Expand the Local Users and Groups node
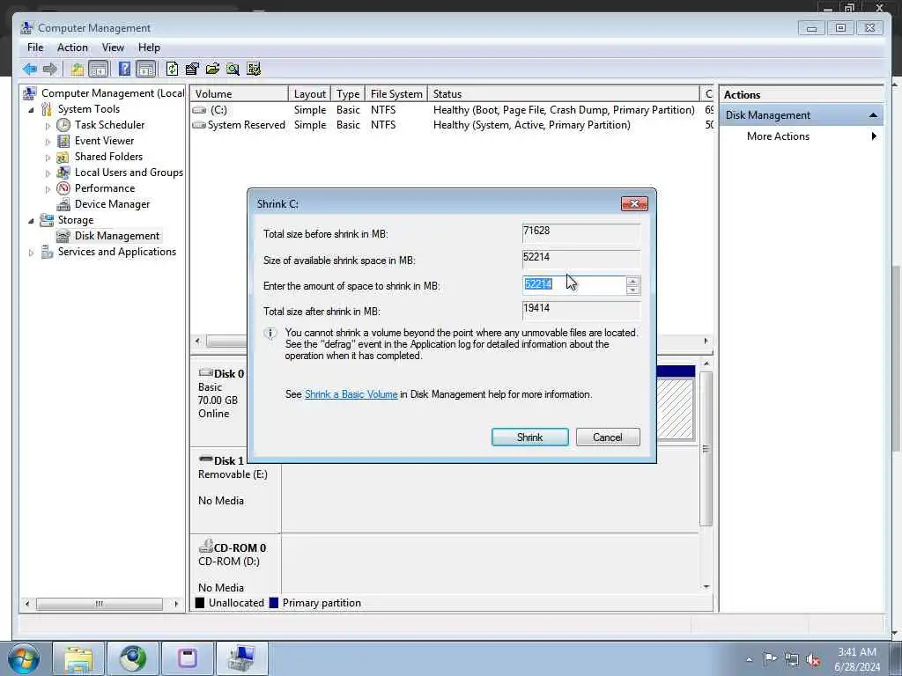The height and width of the screenshot is (676, 902). click(48, 173)
